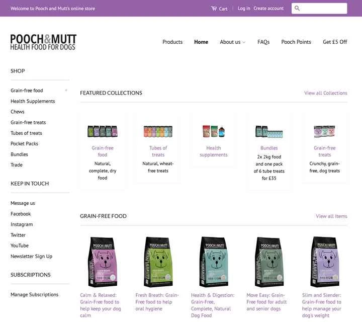The width and height of the screenshot is (362, 324).
Task: Click the search magnifier icon
Action: (x=297, y=9)
